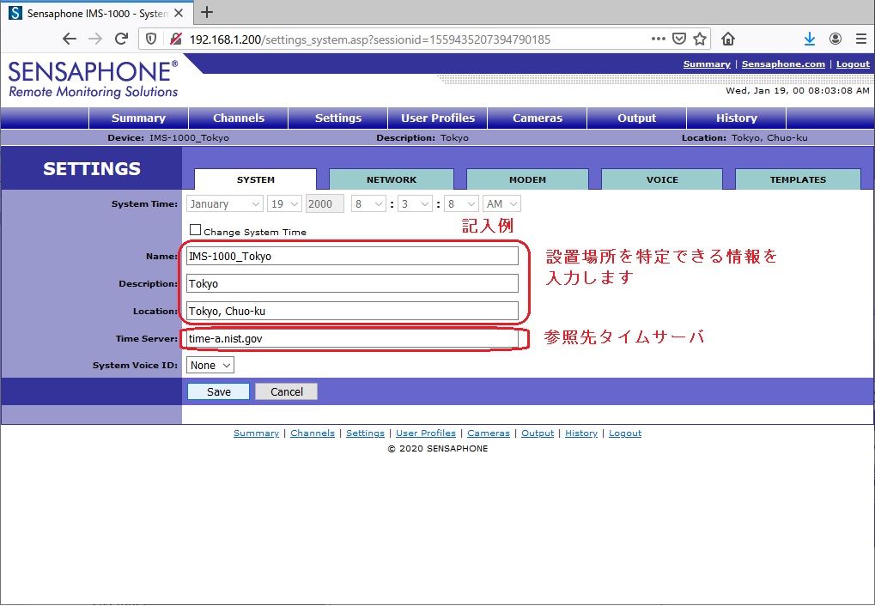Click the Cancel button

pyautogui.click(x=286, y=391)
